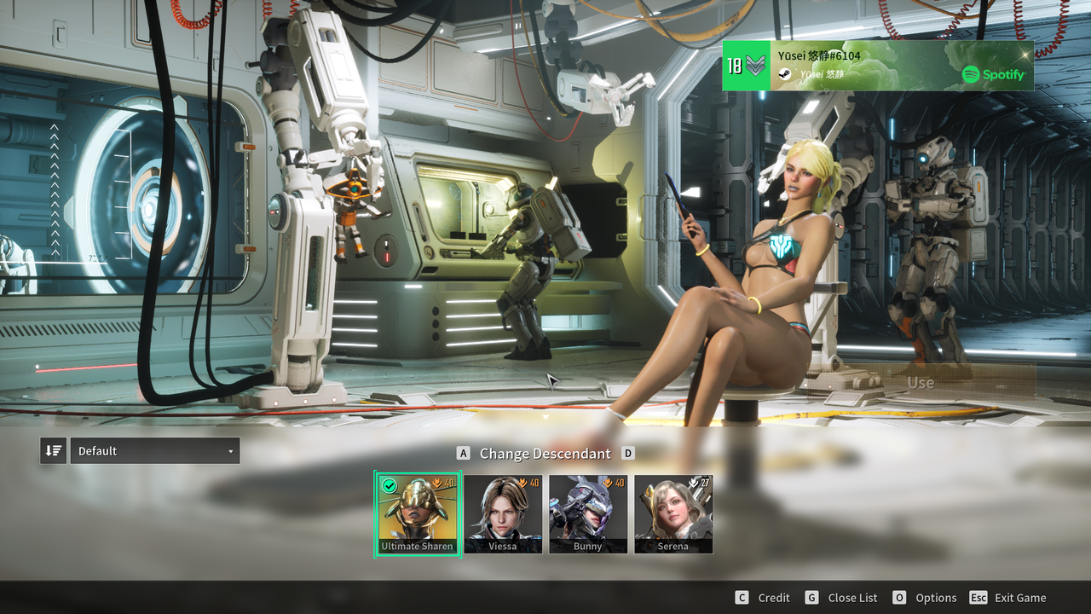Click the Use button
The image size is (1091, 614).
tap(921, 383)
